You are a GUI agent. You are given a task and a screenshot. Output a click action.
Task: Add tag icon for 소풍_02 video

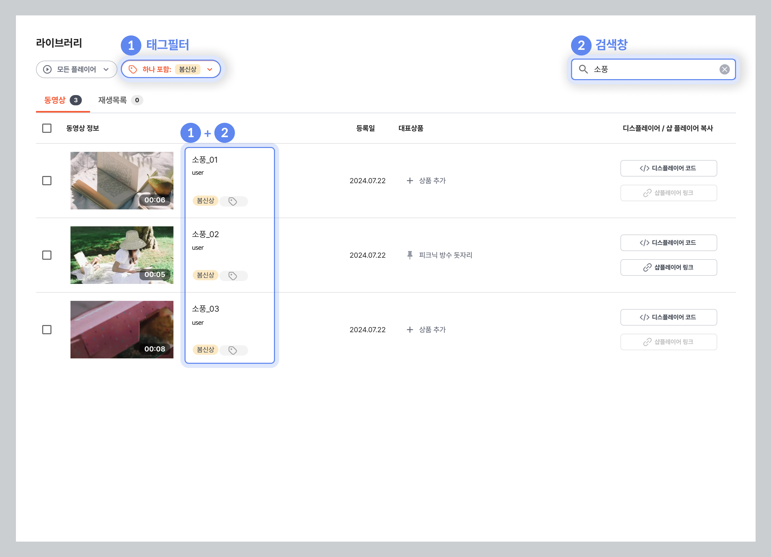tap(233, 276)
